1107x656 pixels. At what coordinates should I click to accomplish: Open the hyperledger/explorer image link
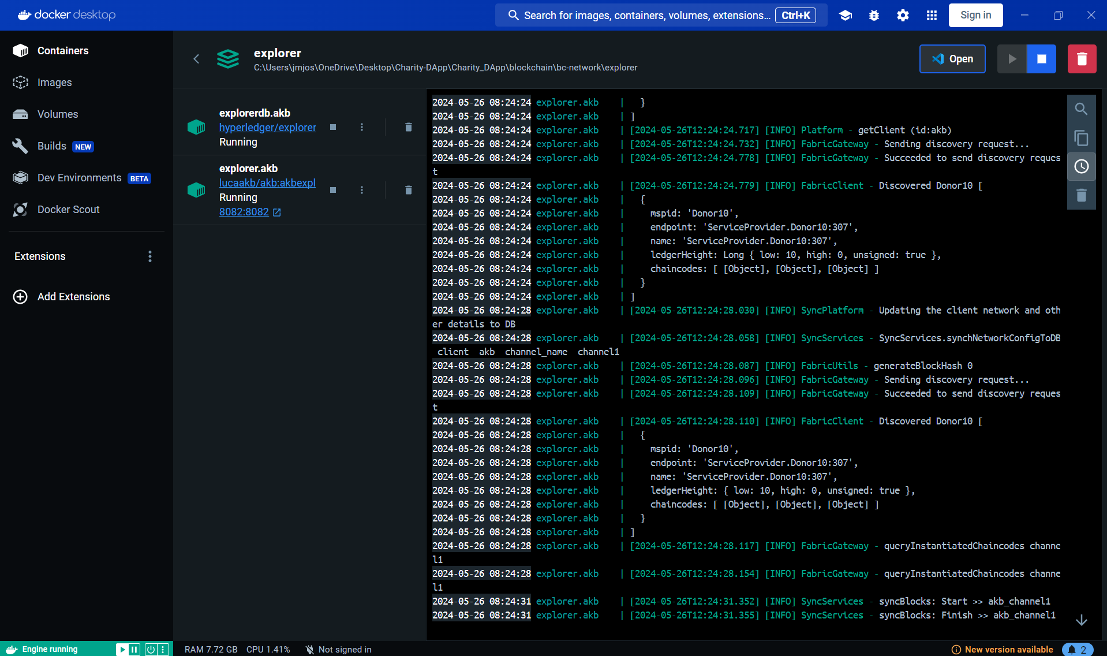point(267,128)
